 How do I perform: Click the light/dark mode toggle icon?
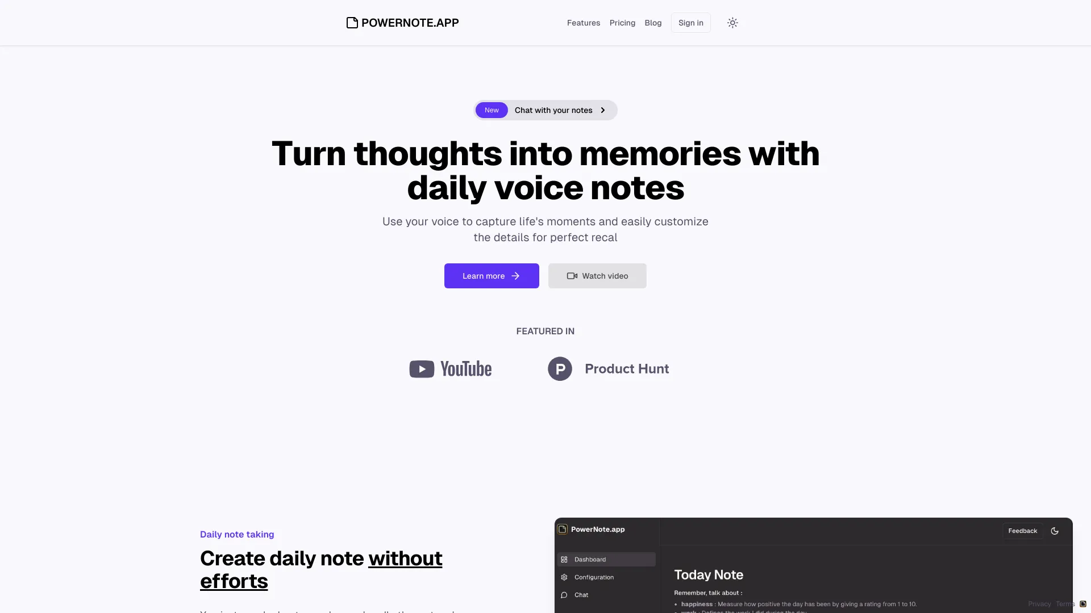pos(732,23)
